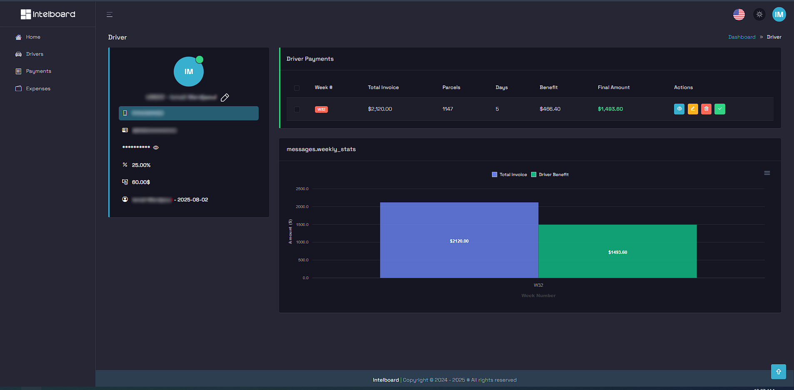
Task: Toggle dark mode with the theme icon
Action: pos(759,14)
